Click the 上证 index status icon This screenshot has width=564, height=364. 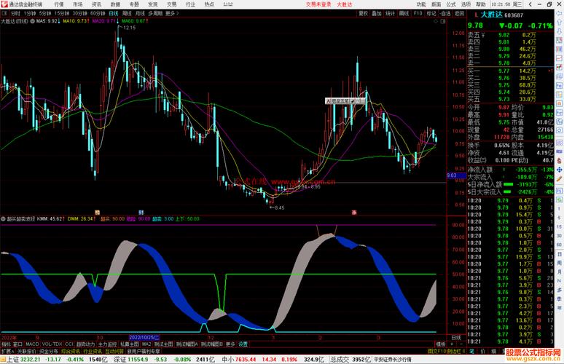3,360
